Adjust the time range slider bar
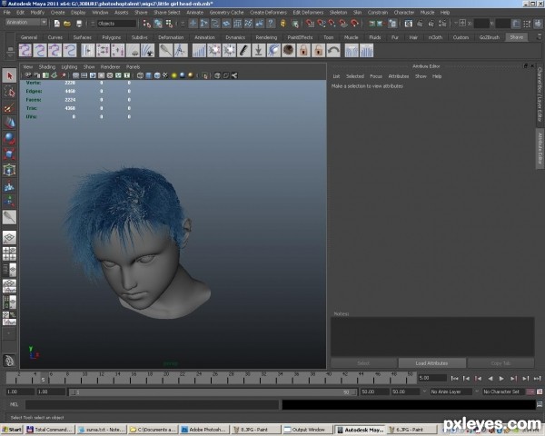The height and width of the screenshot is (436, 545). 213,392
